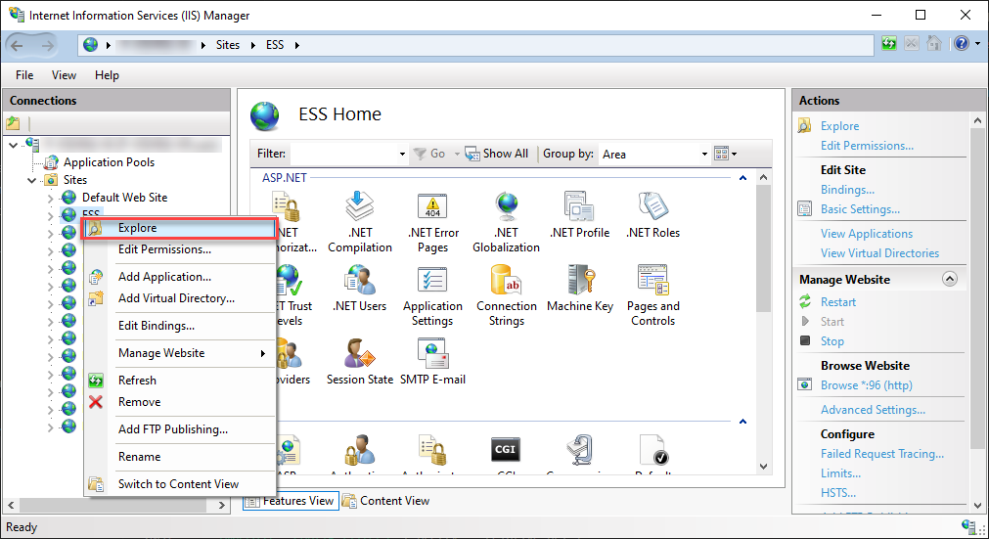Collapse the Manage Website section in Actions
Viewport: 989px width, 539px height.
949,279
